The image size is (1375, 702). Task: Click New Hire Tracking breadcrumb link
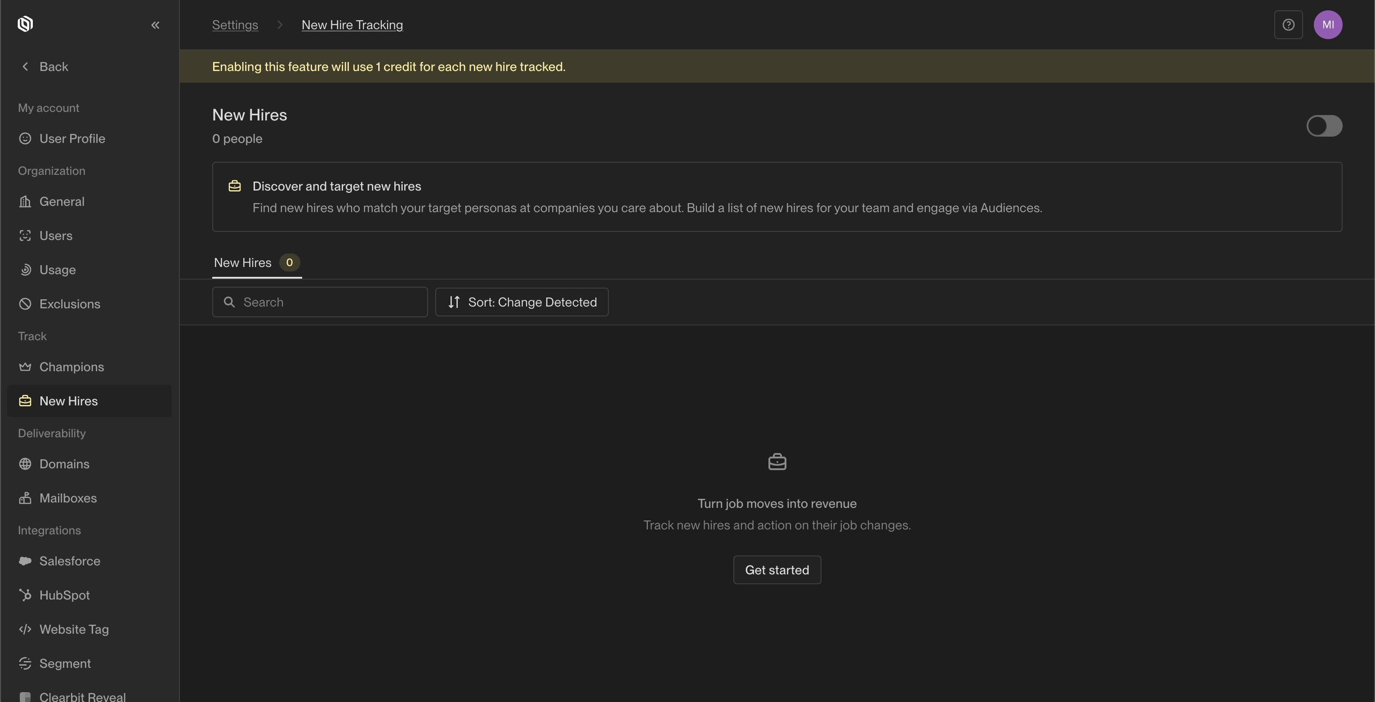352,25
